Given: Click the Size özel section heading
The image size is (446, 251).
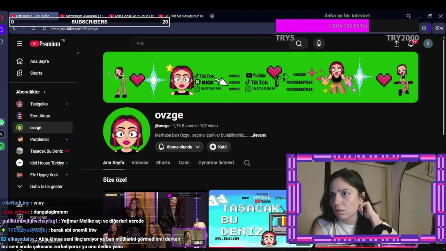Looking at the screenshot, I should [115, 180].
